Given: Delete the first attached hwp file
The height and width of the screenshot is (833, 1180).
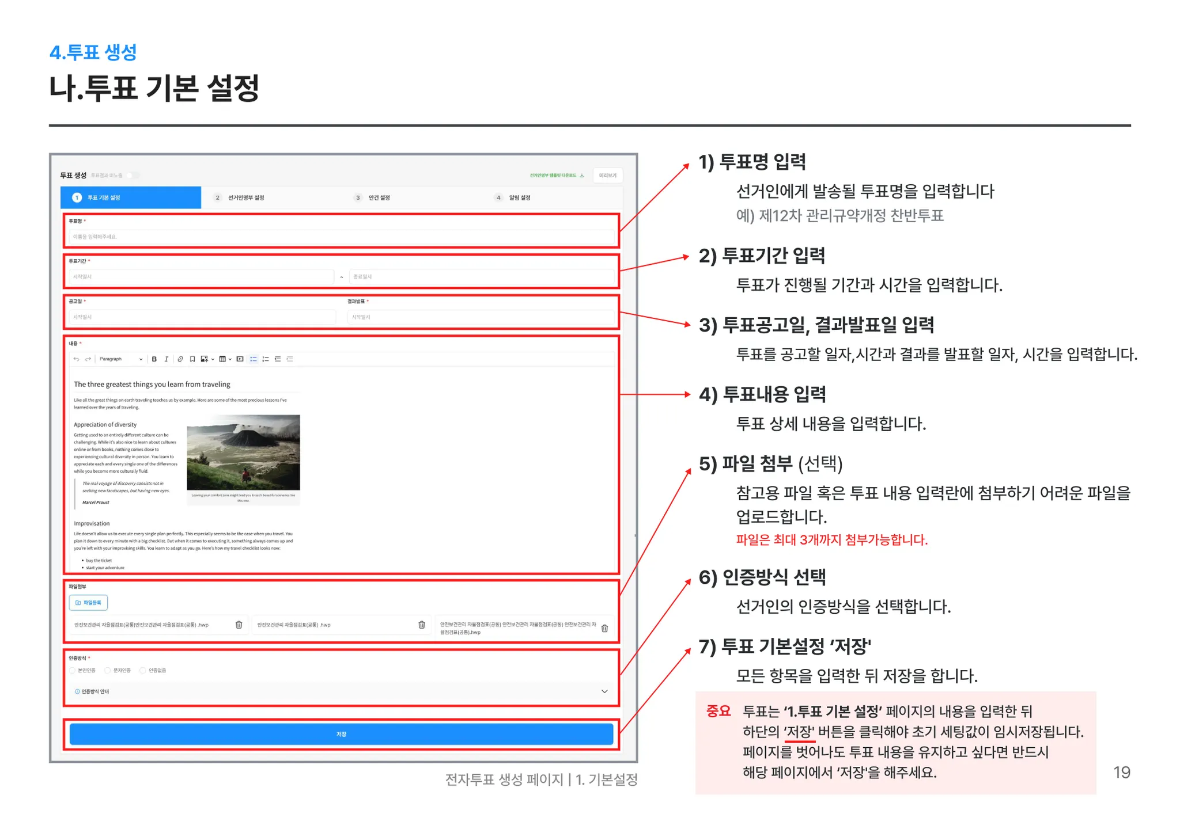Looking at the screenshot, I should [x=239, y=625].
